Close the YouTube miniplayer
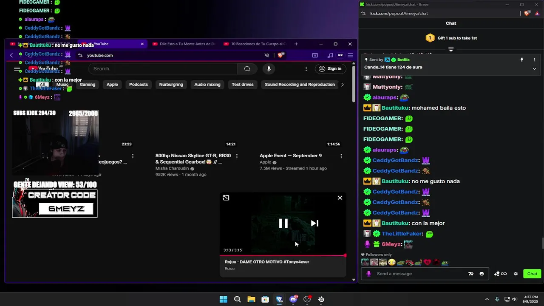This screenshot has height=306, width=544. (340, 198)
